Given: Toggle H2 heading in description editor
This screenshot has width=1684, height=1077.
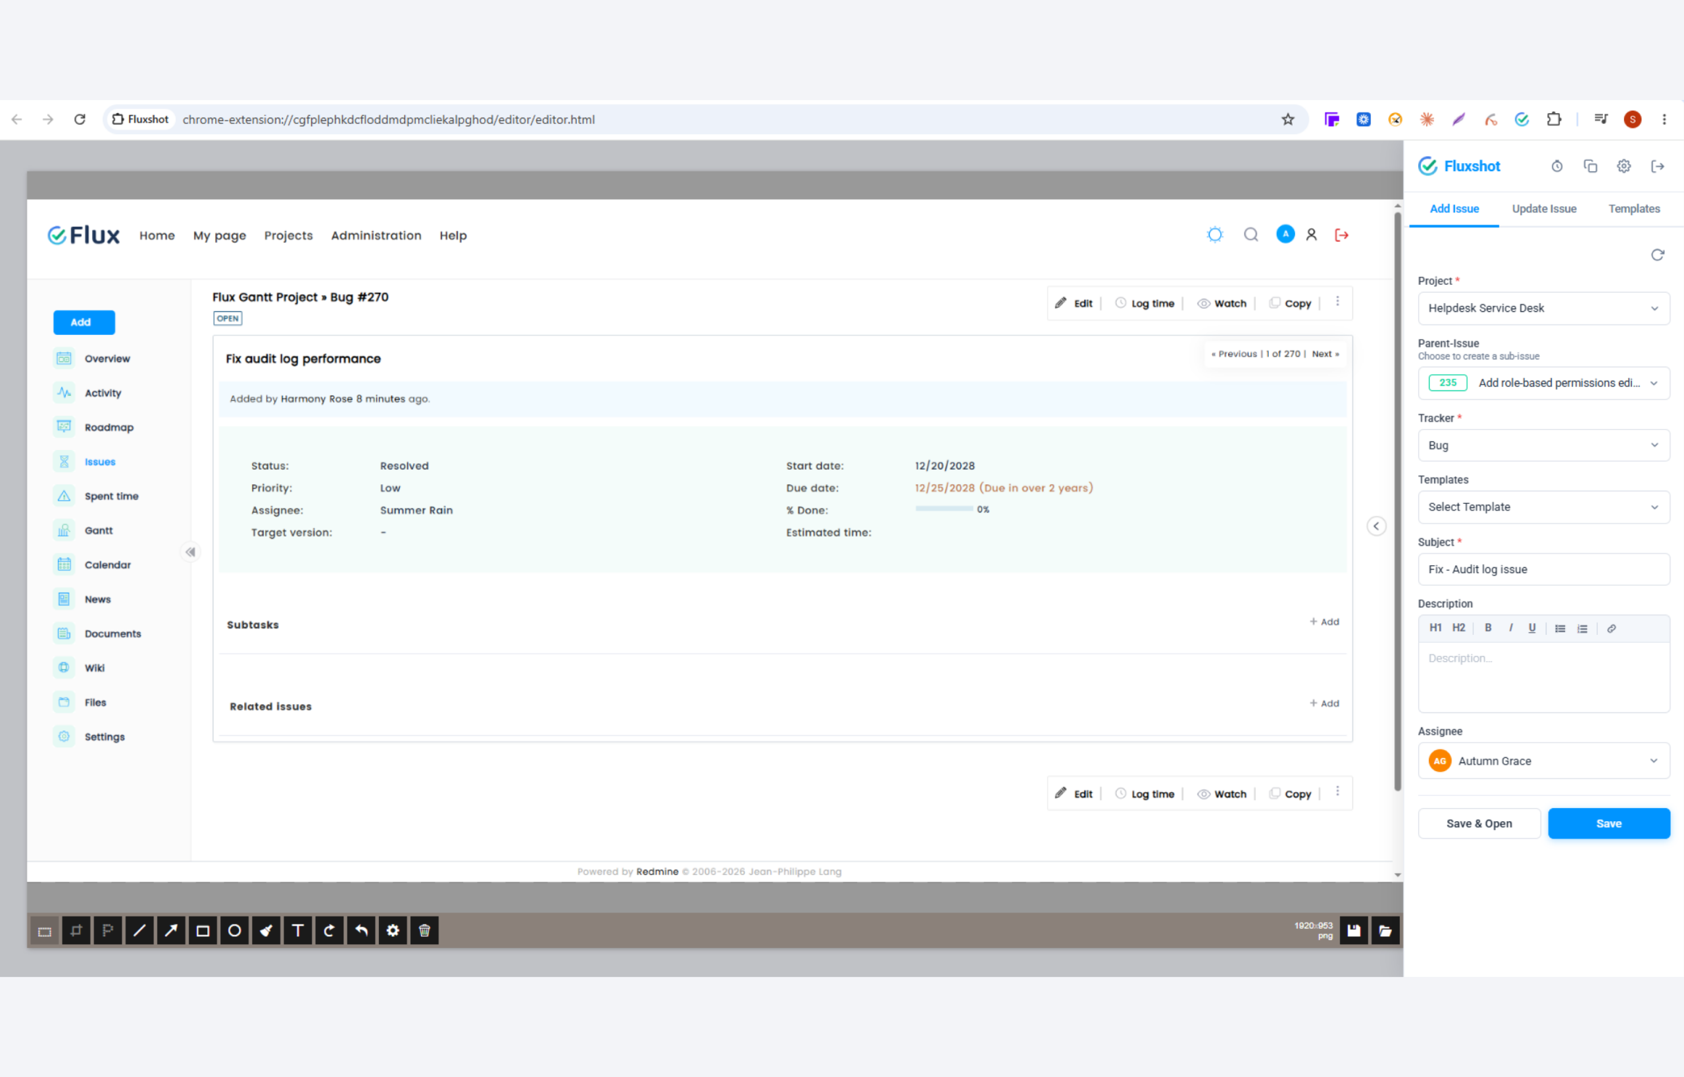Looking at the screenshot, I should click(1459, 628).
